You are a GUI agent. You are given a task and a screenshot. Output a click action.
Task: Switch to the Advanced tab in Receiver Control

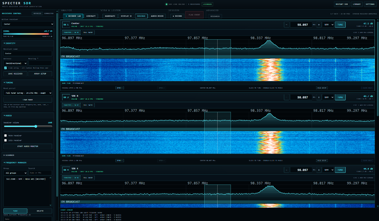coord(37,14)
